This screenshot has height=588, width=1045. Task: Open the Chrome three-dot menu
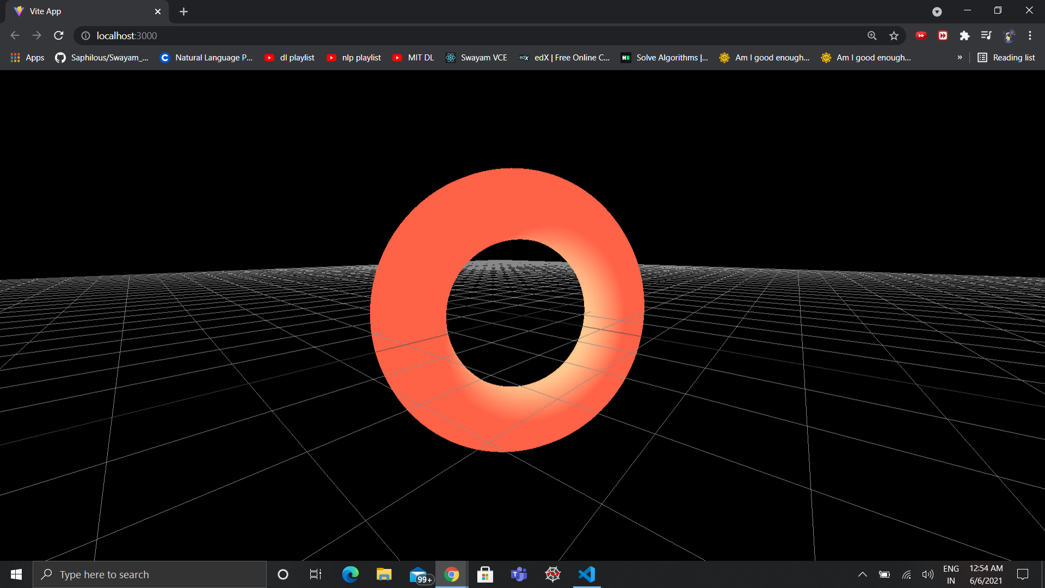point(1030,35)
